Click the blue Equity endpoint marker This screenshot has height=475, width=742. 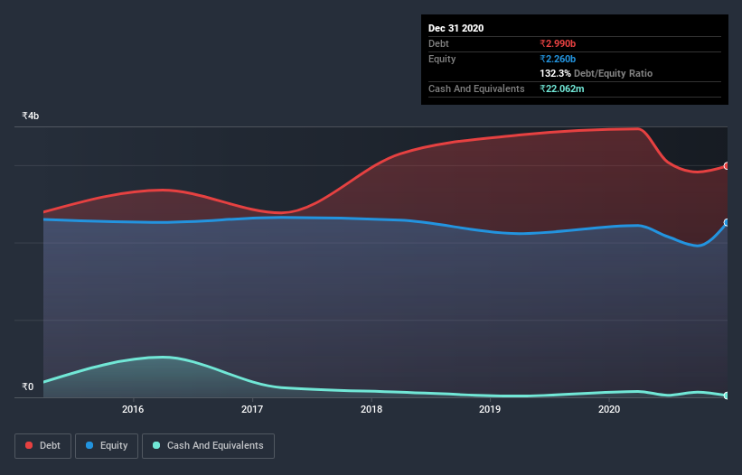pos(727,223)
